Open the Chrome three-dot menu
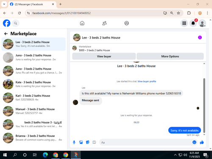212x159 pixels. [207, 13]
